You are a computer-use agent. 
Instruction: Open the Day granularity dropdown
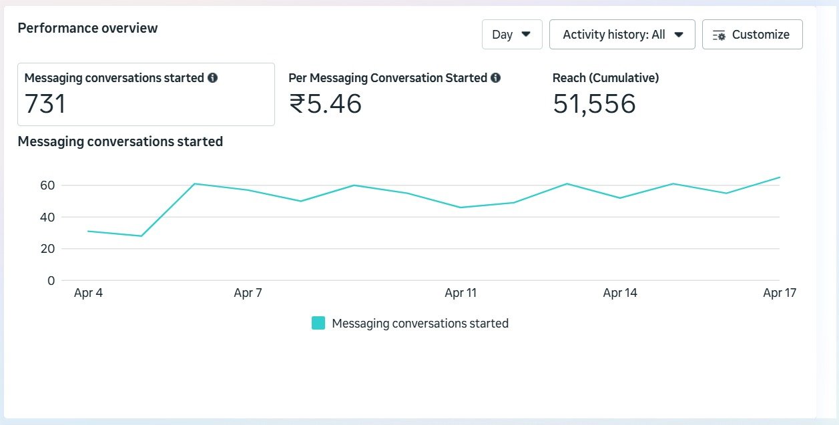point(511,35)
